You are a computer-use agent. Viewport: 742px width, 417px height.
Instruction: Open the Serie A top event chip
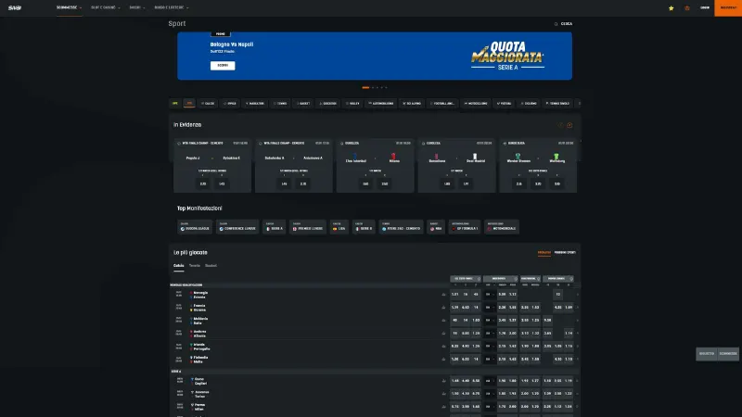coord(274,227)
